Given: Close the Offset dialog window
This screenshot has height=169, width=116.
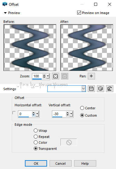Looking at the screenshot, I should pyautogui.click(x=110, y=4).
